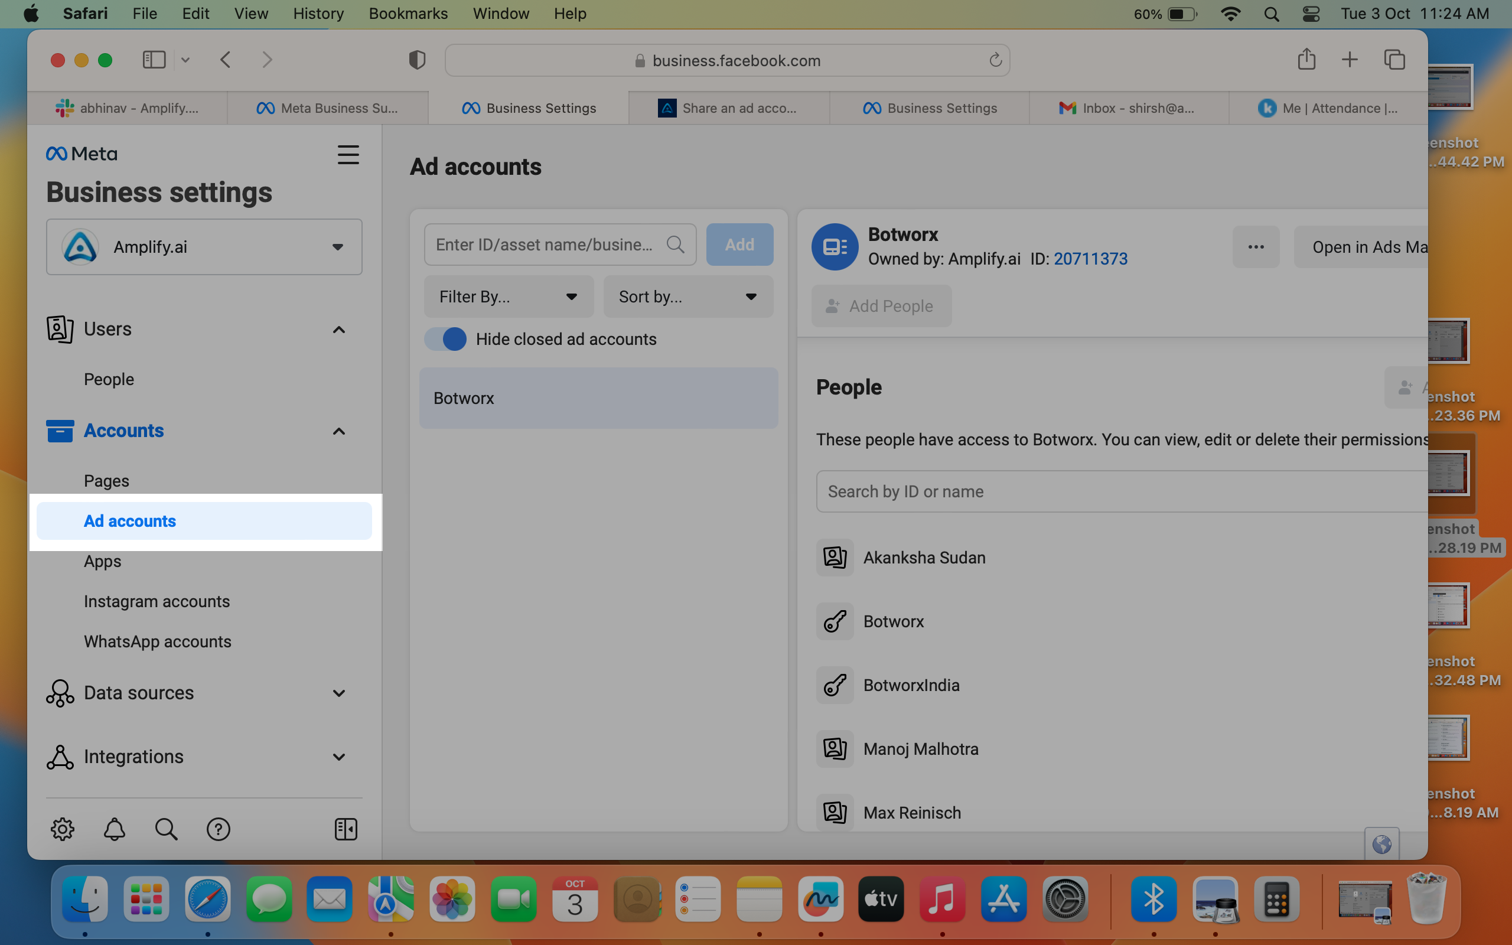Open the three-dot options for Botworx

click(x=1256, y=247)
